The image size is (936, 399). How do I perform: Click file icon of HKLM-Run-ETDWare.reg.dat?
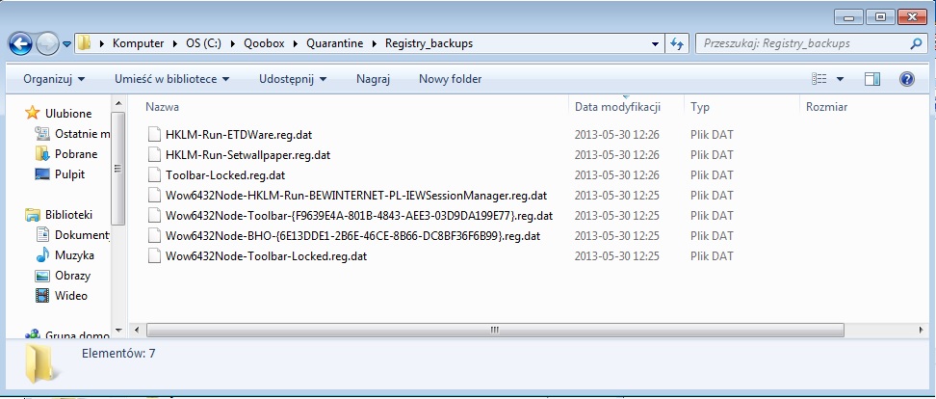click(x=155, y=134)
